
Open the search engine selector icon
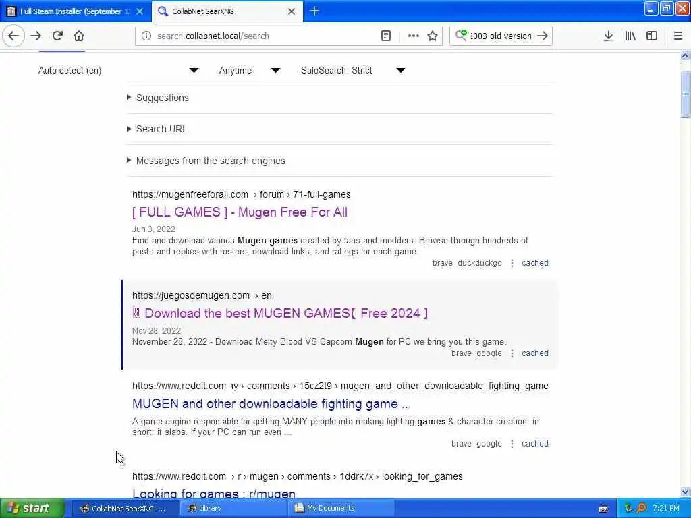(461, 35)
